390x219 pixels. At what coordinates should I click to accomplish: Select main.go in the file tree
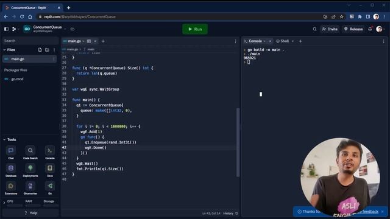tap(29, 59)
